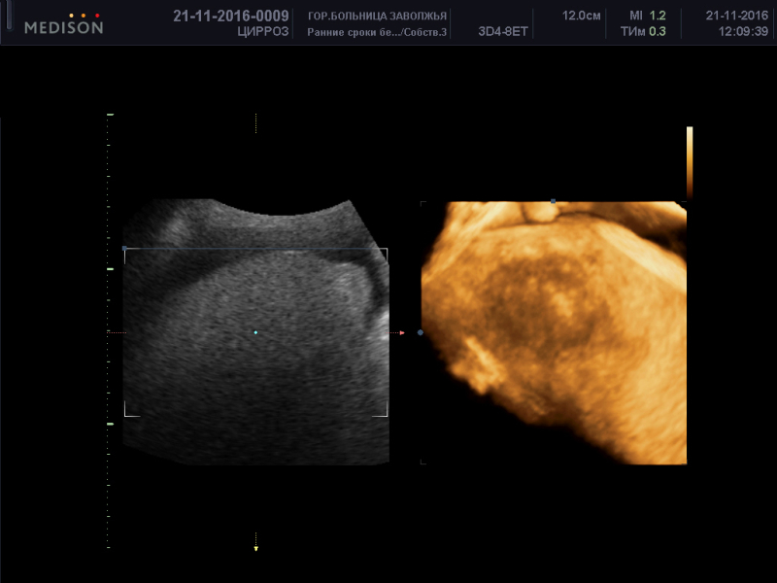Click the red arrow marker right of 2D image
This screenshot has width=777, height=583.
(x=402, y=332)
